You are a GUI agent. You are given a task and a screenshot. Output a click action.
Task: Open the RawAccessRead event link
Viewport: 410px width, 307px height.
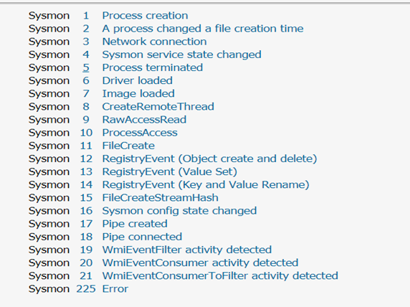tap(144, 120)
